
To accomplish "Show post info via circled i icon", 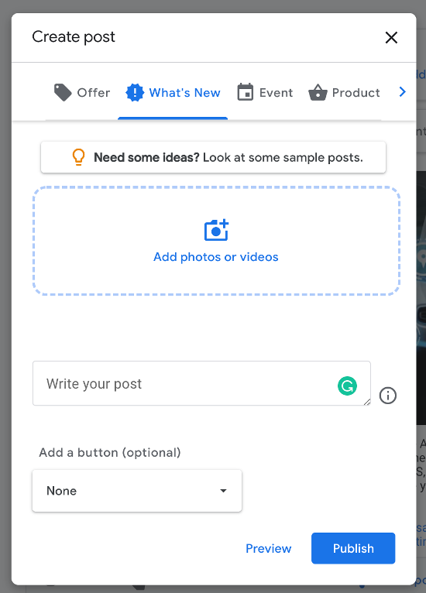I will click(388, 396).
